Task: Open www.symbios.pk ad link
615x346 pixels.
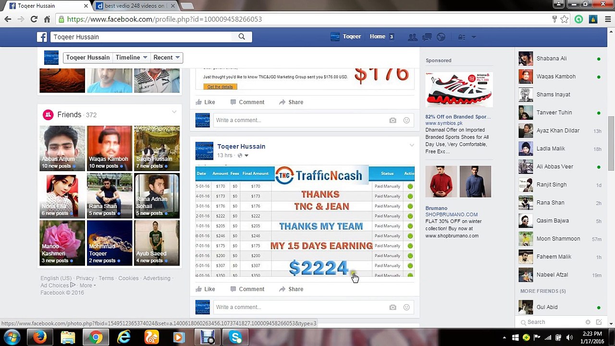Action: pos(444,123)
